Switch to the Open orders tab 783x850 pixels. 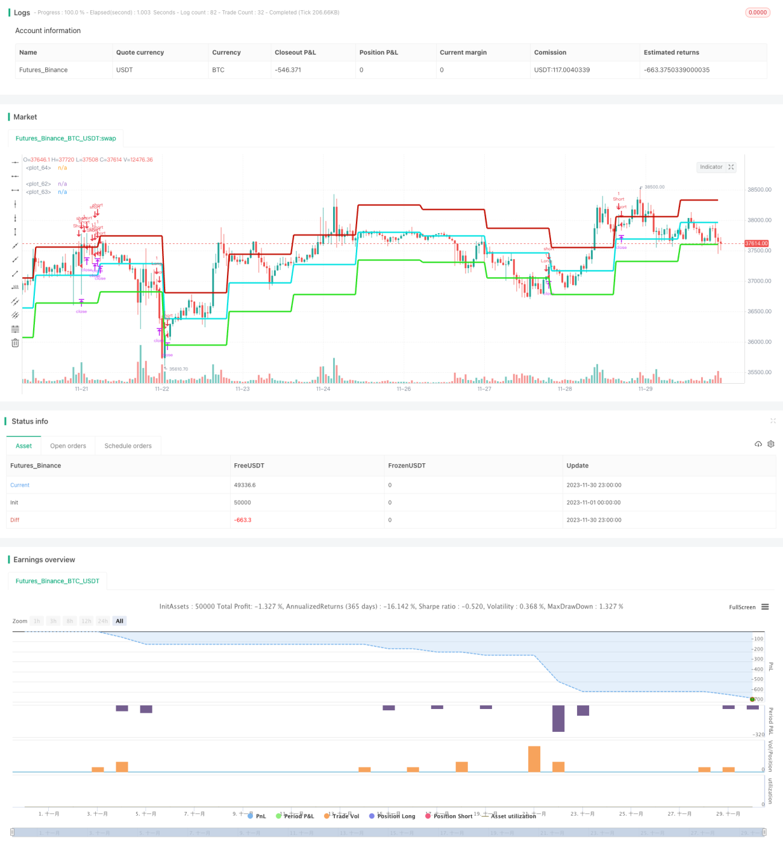[x=68, y=446]
